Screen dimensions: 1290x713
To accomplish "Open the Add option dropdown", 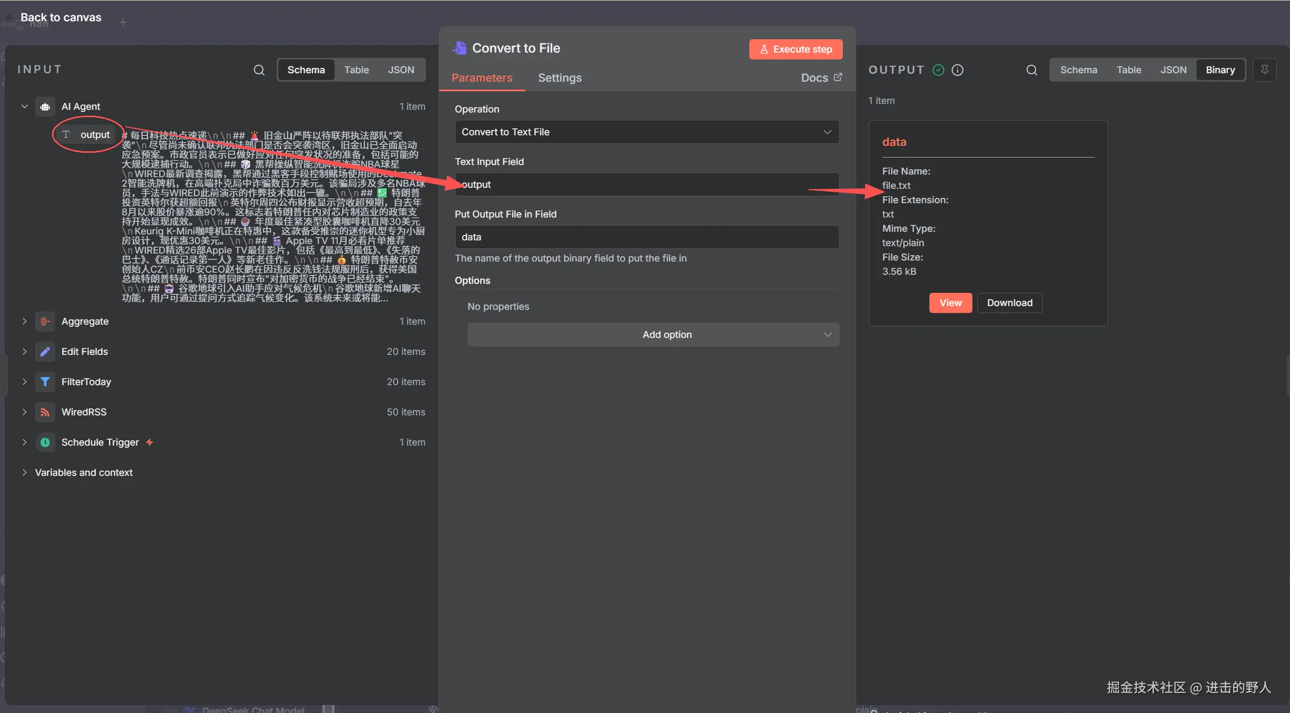I will pyautogui.click(x=653, y=335).
